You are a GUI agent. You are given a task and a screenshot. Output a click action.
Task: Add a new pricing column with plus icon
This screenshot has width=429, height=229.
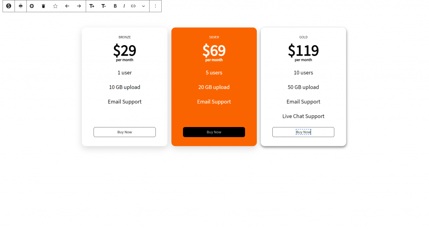pyautogui.click(x=32, y=6)
